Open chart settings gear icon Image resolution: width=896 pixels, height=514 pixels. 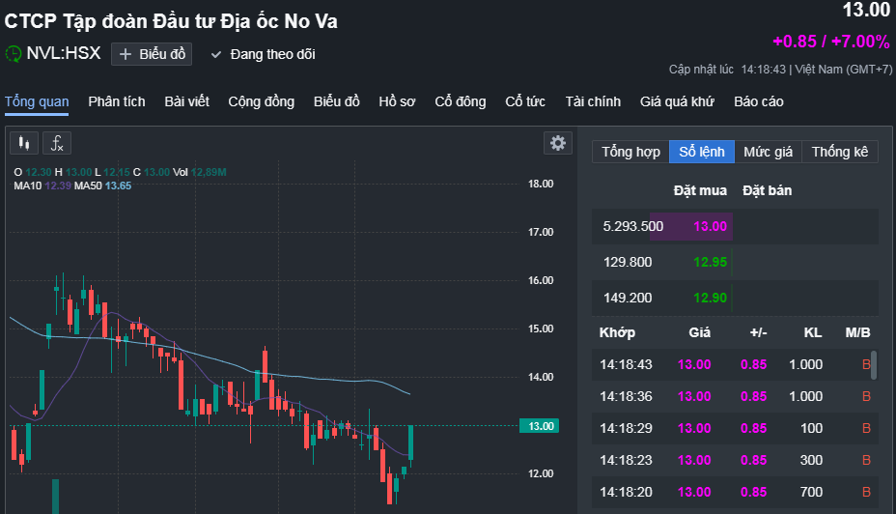tap(557, 143)
